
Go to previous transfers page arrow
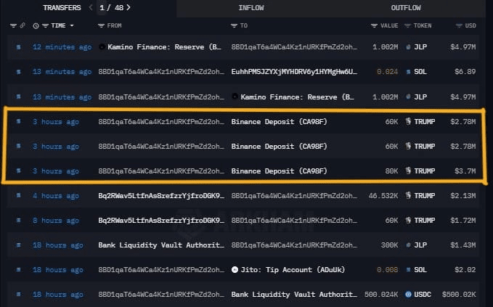coord(91,7)
